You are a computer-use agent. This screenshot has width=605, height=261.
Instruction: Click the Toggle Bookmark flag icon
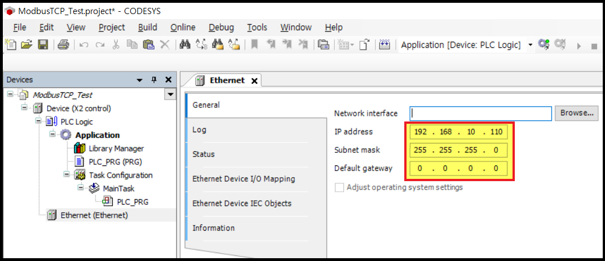(254, 45)
